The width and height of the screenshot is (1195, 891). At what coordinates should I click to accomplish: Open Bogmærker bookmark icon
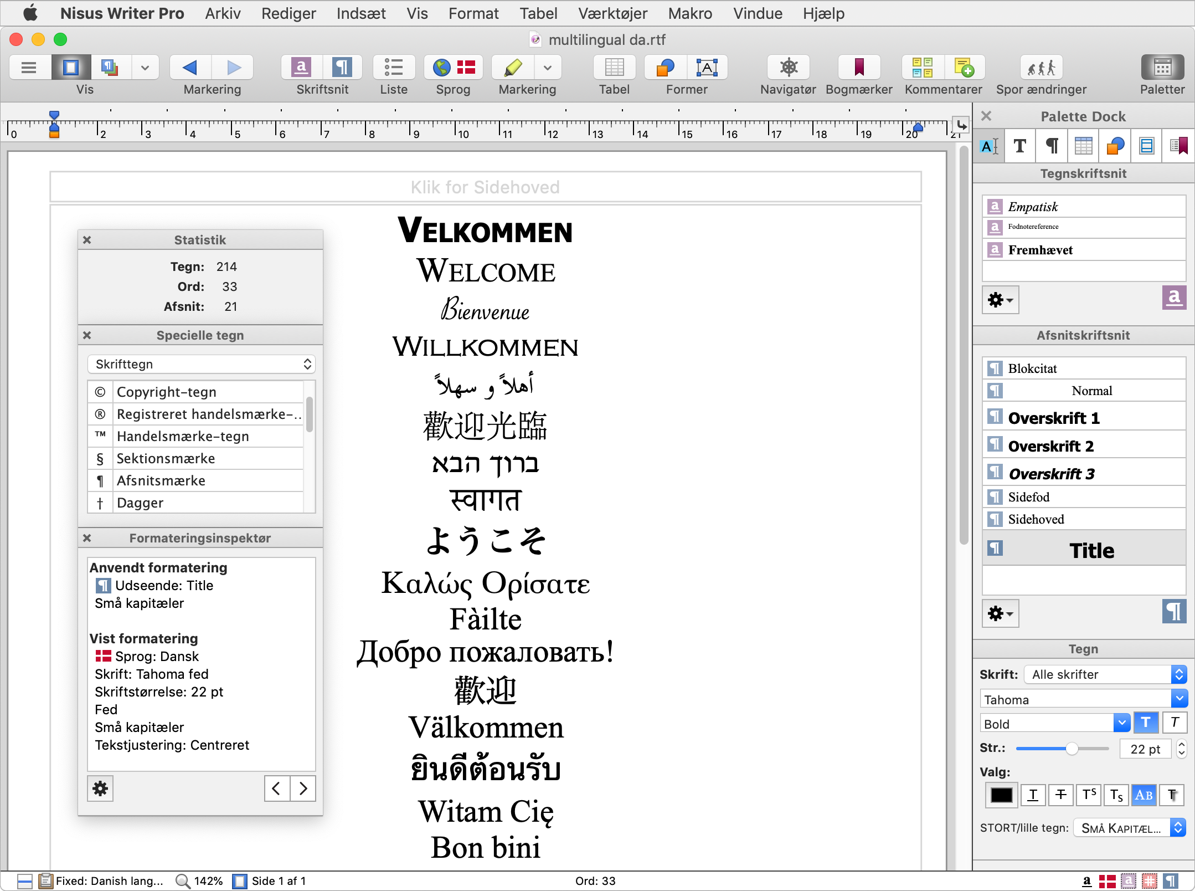coord(859,68)
